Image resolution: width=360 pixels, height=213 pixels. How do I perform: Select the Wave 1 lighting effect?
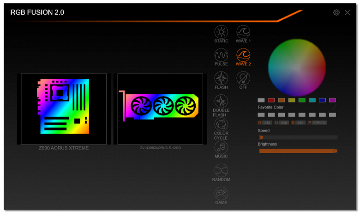[243, 34]
